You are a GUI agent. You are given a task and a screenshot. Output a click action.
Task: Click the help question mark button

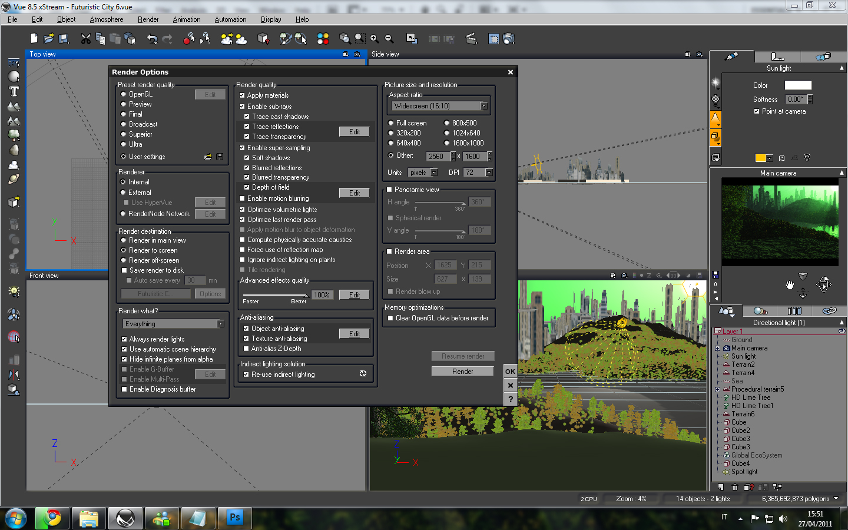510,399
